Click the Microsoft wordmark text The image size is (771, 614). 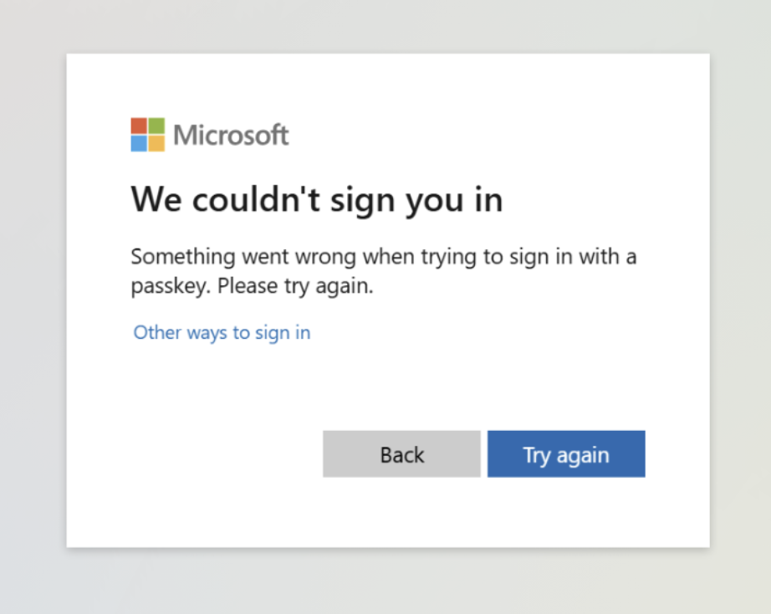(x=231, y=135)
